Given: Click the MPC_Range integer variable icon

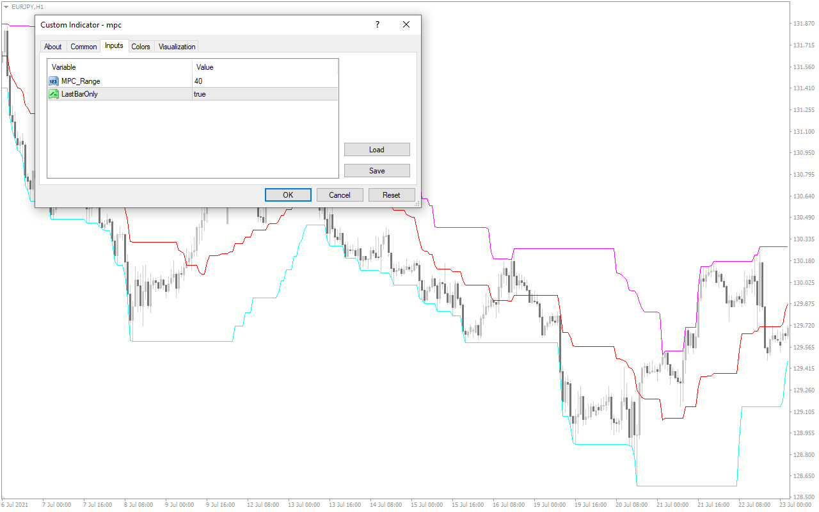Looking at the screenshot, I should click(54, 81).
